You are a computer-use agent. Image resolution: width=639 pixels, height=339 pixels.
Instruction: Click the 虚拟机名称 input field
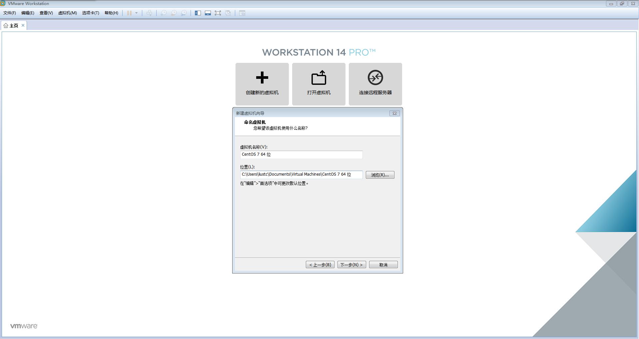tap(301, 155)
